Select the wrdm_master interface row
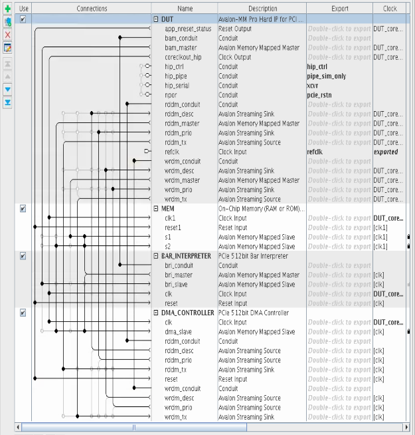This screenshot has height=435, width=415. 182,180
